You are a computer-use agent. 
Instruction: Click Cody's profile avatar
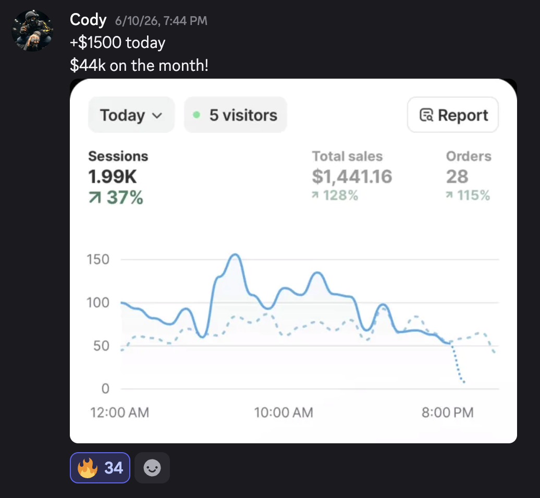[x=32, y=31]
